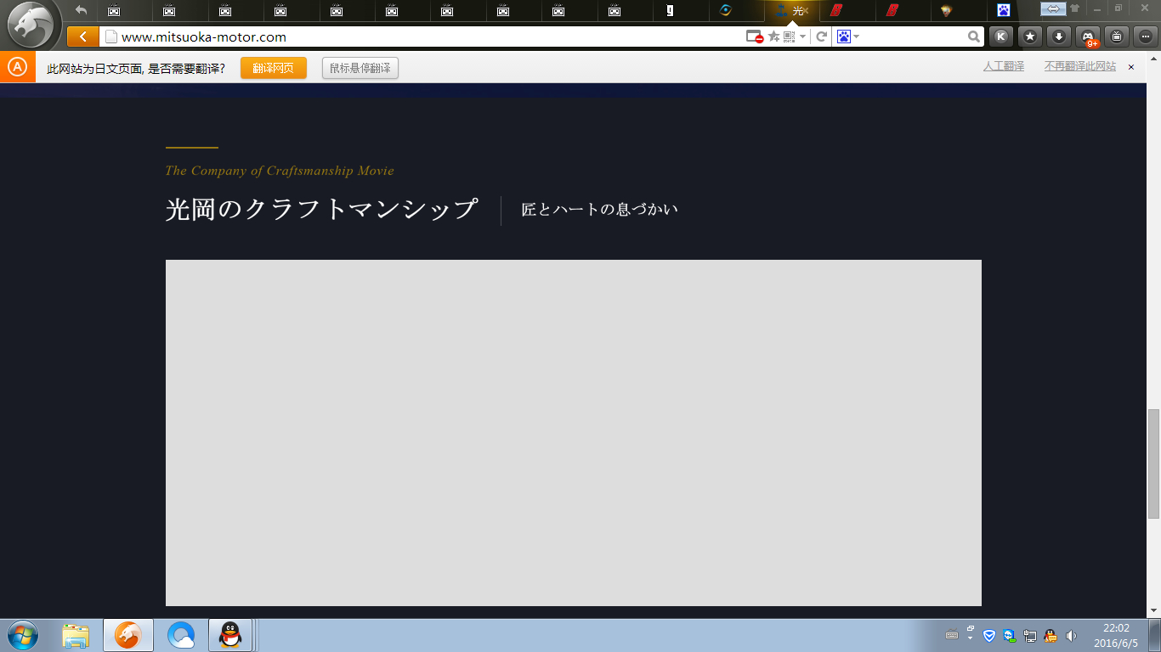Image resolution: width=1161 pixels, height=652 pixels.
Task: Click the text The Company of Craftsmanship Movie
Action: pos(280,171)
